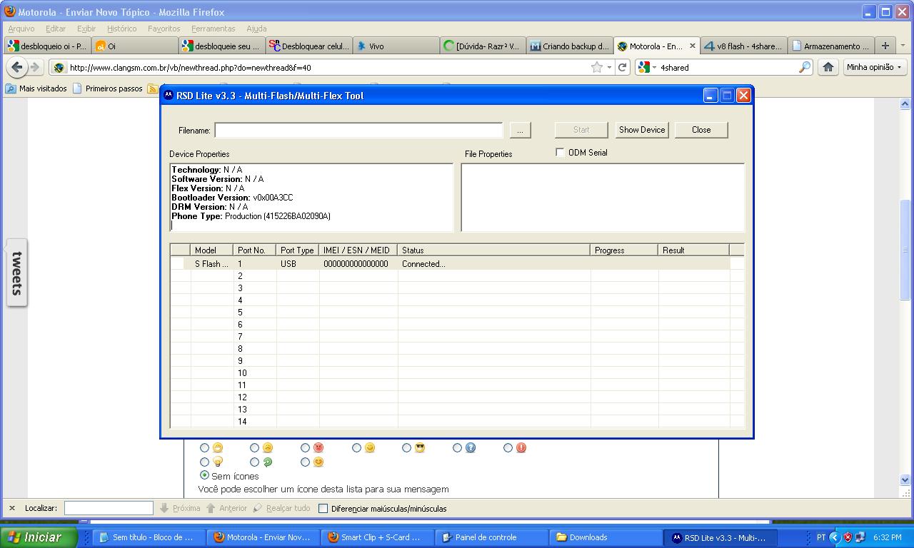Choose the Sem ícones radio option

(204, 475)
